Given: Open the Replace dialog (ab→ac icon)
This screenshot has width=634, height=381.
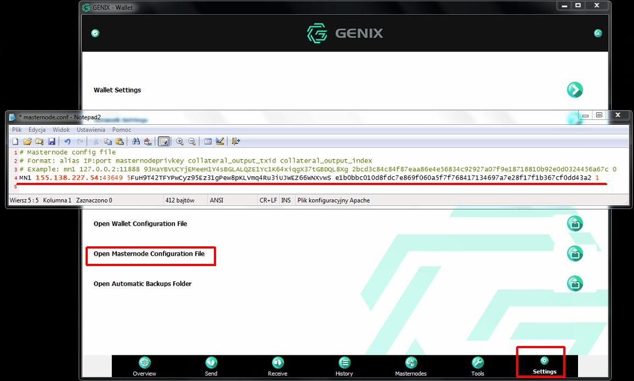Looking at the screenshot, I should pos(148,141).
